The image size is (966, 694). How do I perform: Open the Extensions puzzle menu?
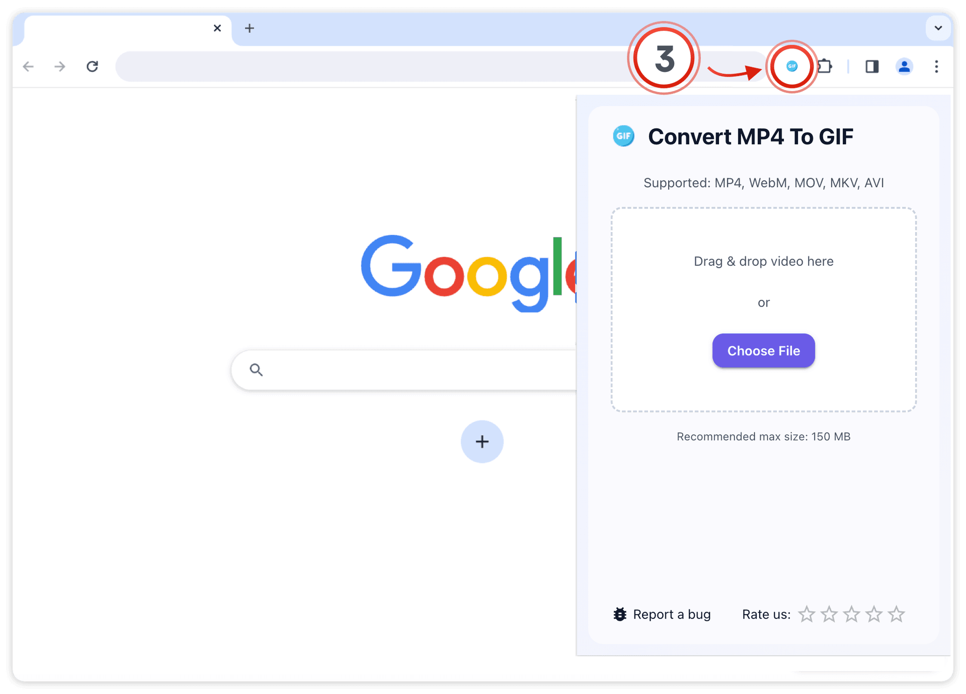(x=825, y=66)
